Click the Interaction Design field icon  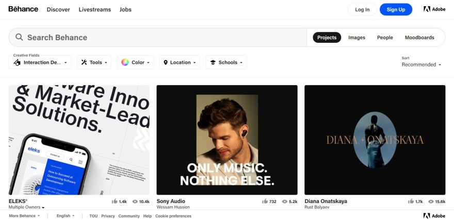17,62
